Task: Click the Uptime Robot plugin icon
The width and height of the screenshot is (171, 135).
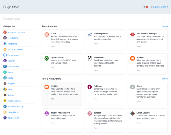Action: pyautogui.click(x=46, y=58)
